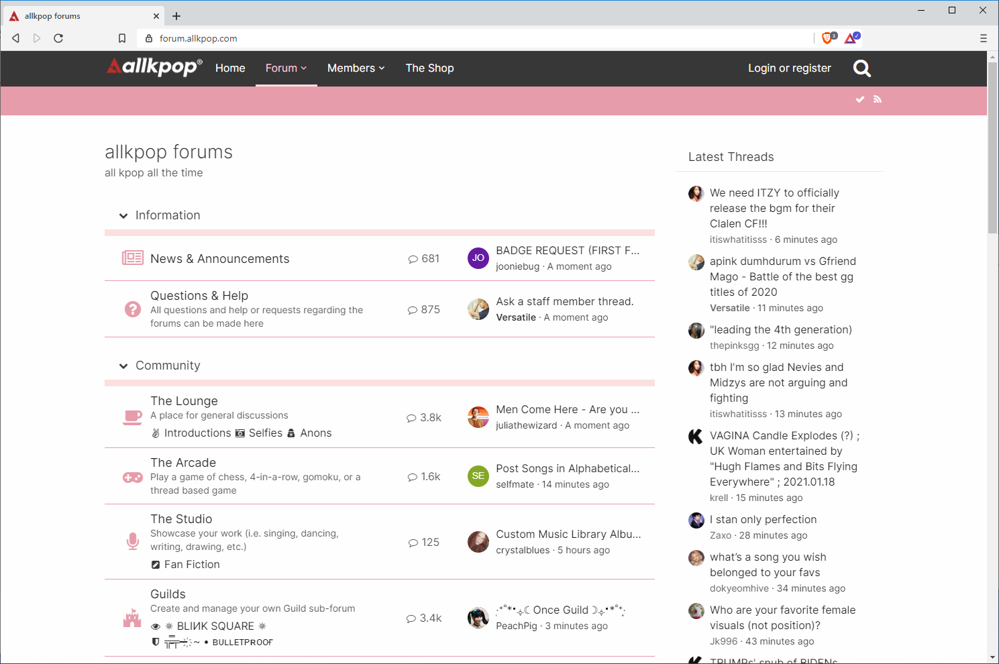Click Login or register
999x664 pixels.
[x=789, y=68]
